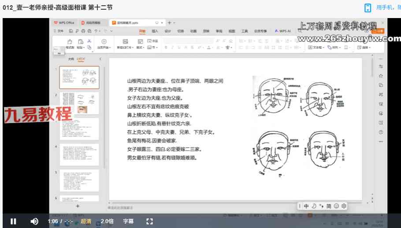Toggle 字幕 subtitles in player
Viewport: 401px width, 228px height.
coord(128,221)
